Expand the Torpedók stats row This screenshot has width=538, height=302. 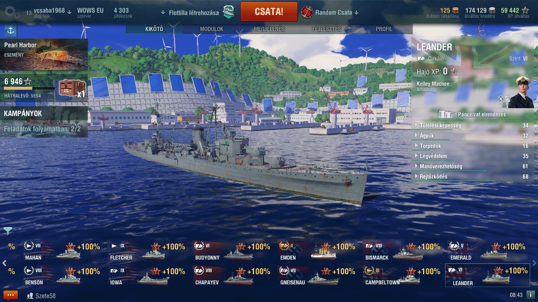472,146
